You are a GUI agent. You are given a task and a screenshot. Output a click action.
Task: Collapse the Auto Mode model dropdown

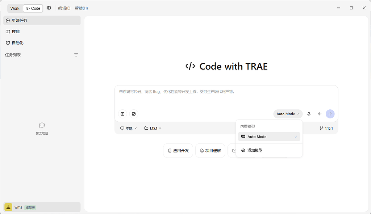tap(288, 114)
